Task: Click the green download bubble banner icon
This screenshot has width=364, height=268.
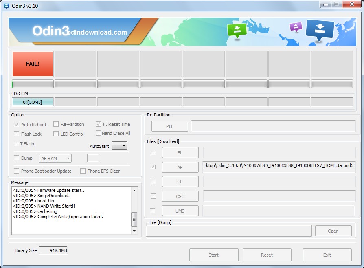Action: [237, 30]
